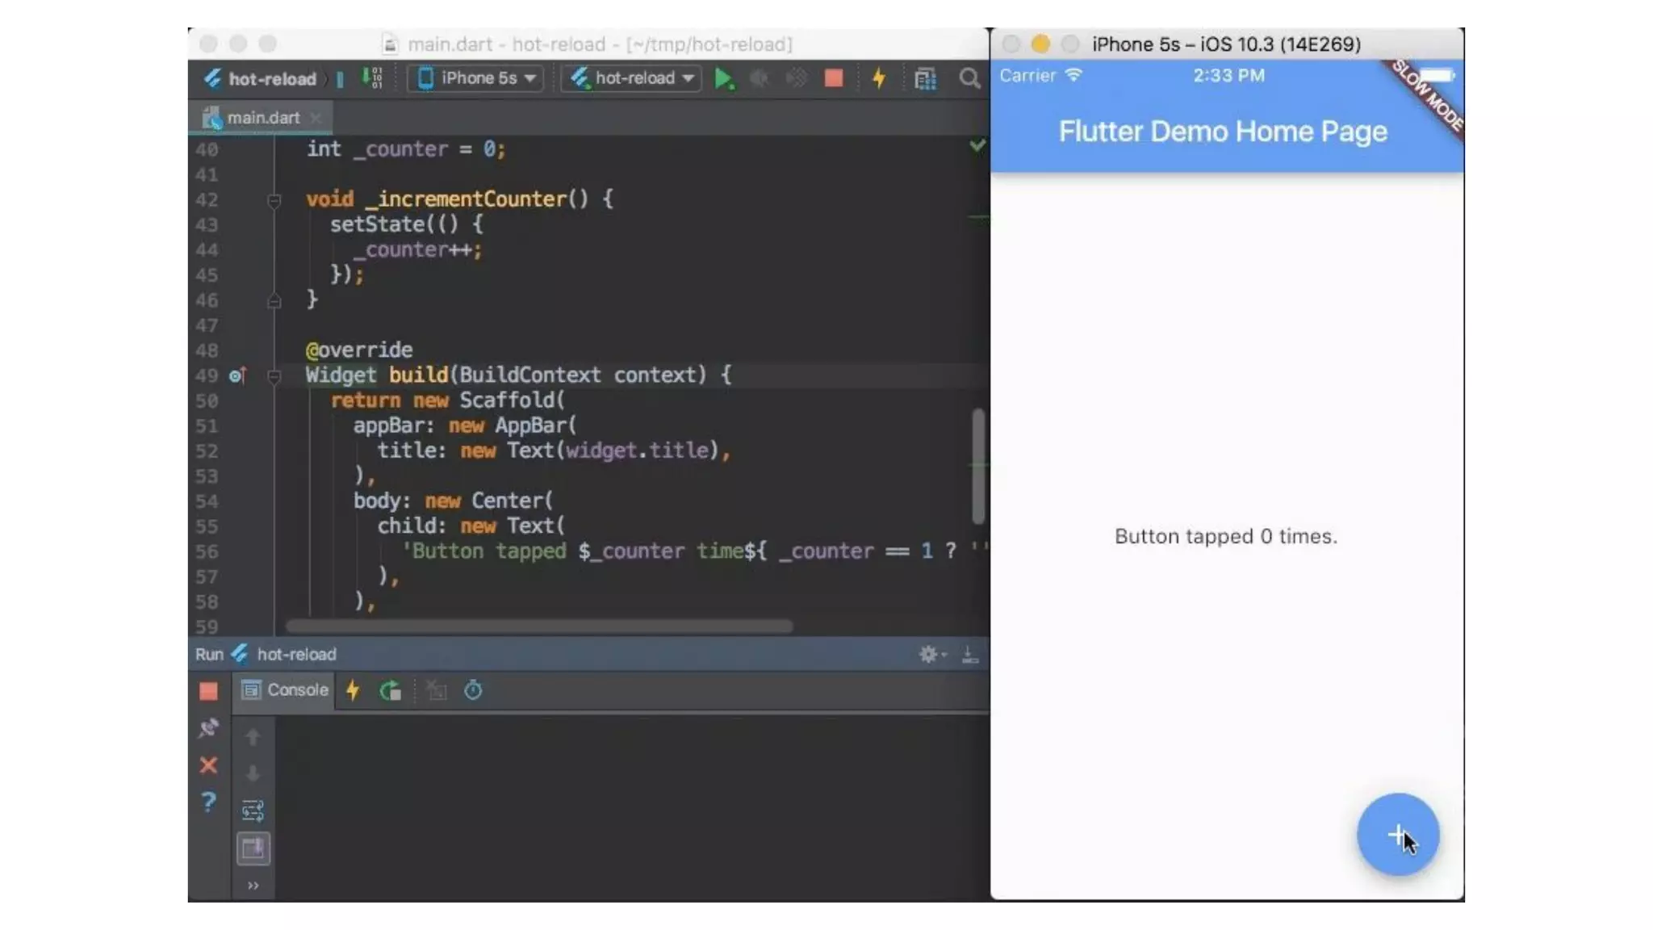Click the blue help question mark icon
The width and height of the screenshot is (1653, 930).
[x=208, y=802]
